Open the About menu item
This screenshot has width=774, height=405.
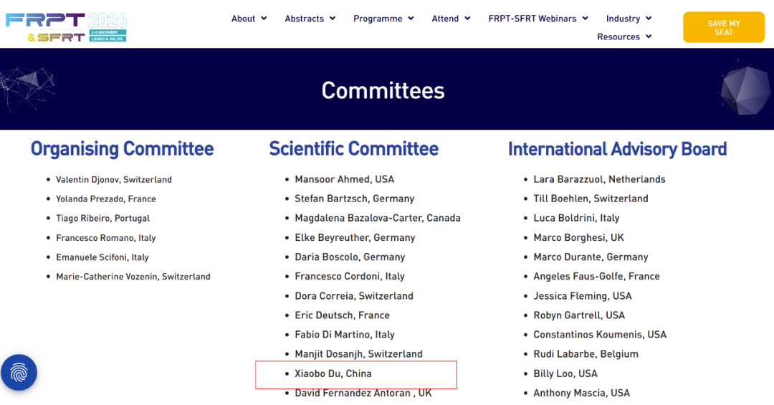244,18
